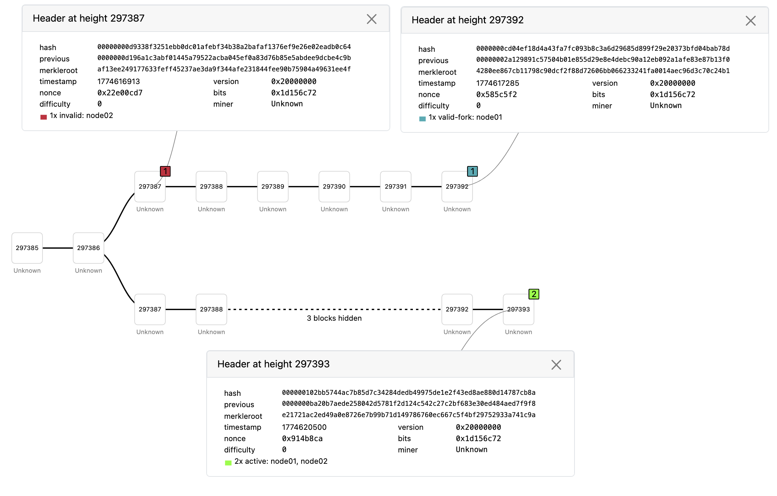Click the red invalid node02 legend swatch

(44, 117)
